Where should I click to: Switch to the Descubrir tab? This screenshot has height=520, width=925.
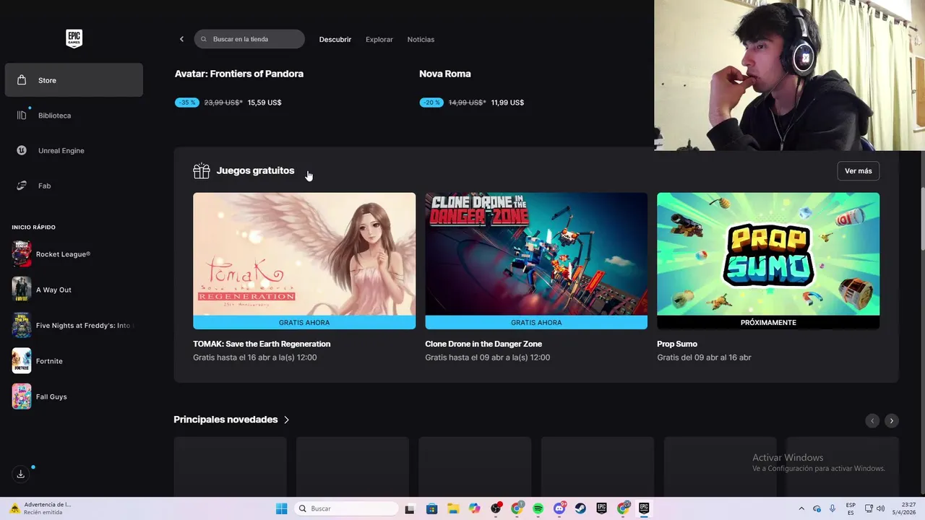335,40
